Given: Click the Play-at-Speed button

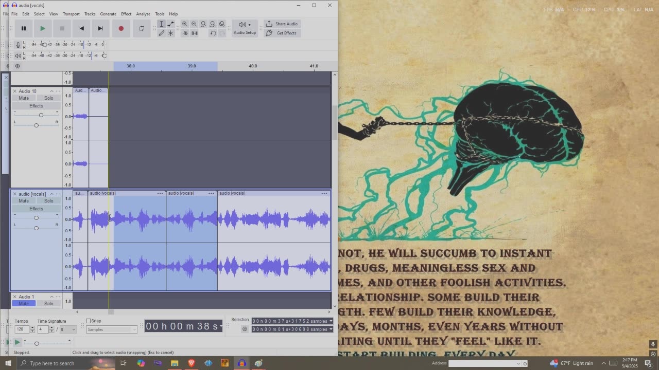Looking at the screenshot, I should coord(17,342).
